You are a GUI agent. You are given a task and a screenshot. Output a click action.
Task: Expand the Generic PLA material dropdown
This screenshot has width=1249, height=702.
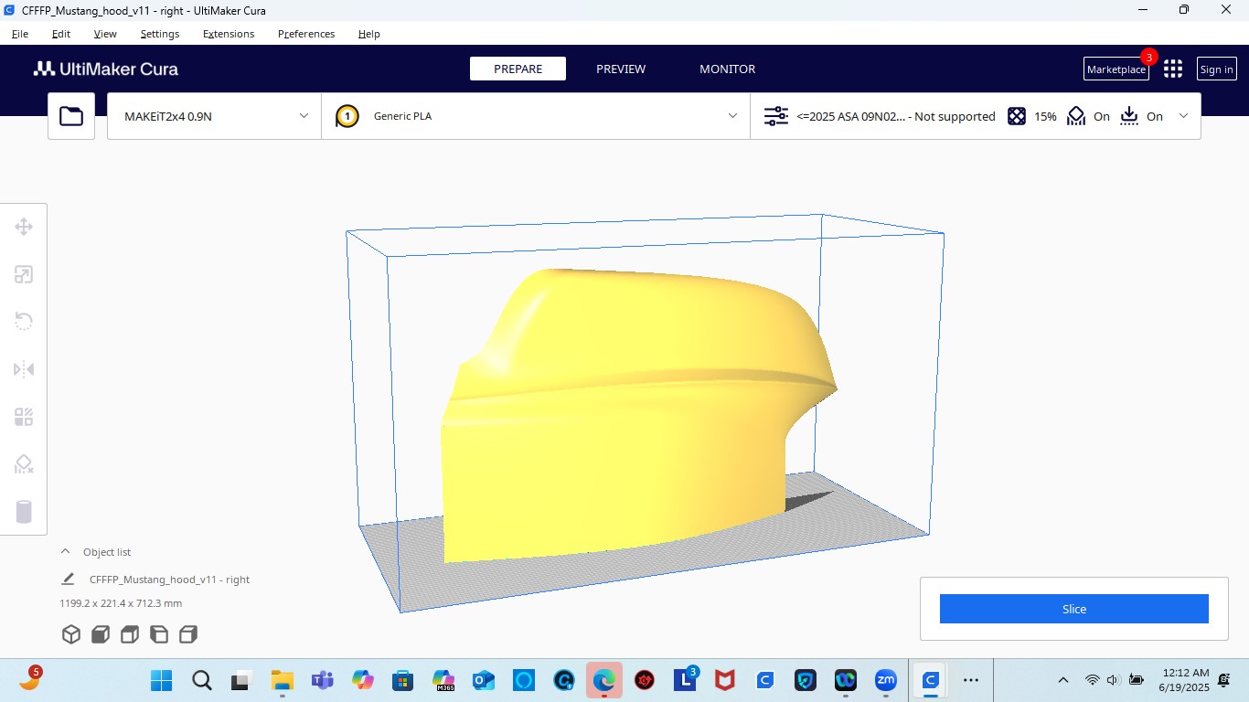click(x=536, y=116)
